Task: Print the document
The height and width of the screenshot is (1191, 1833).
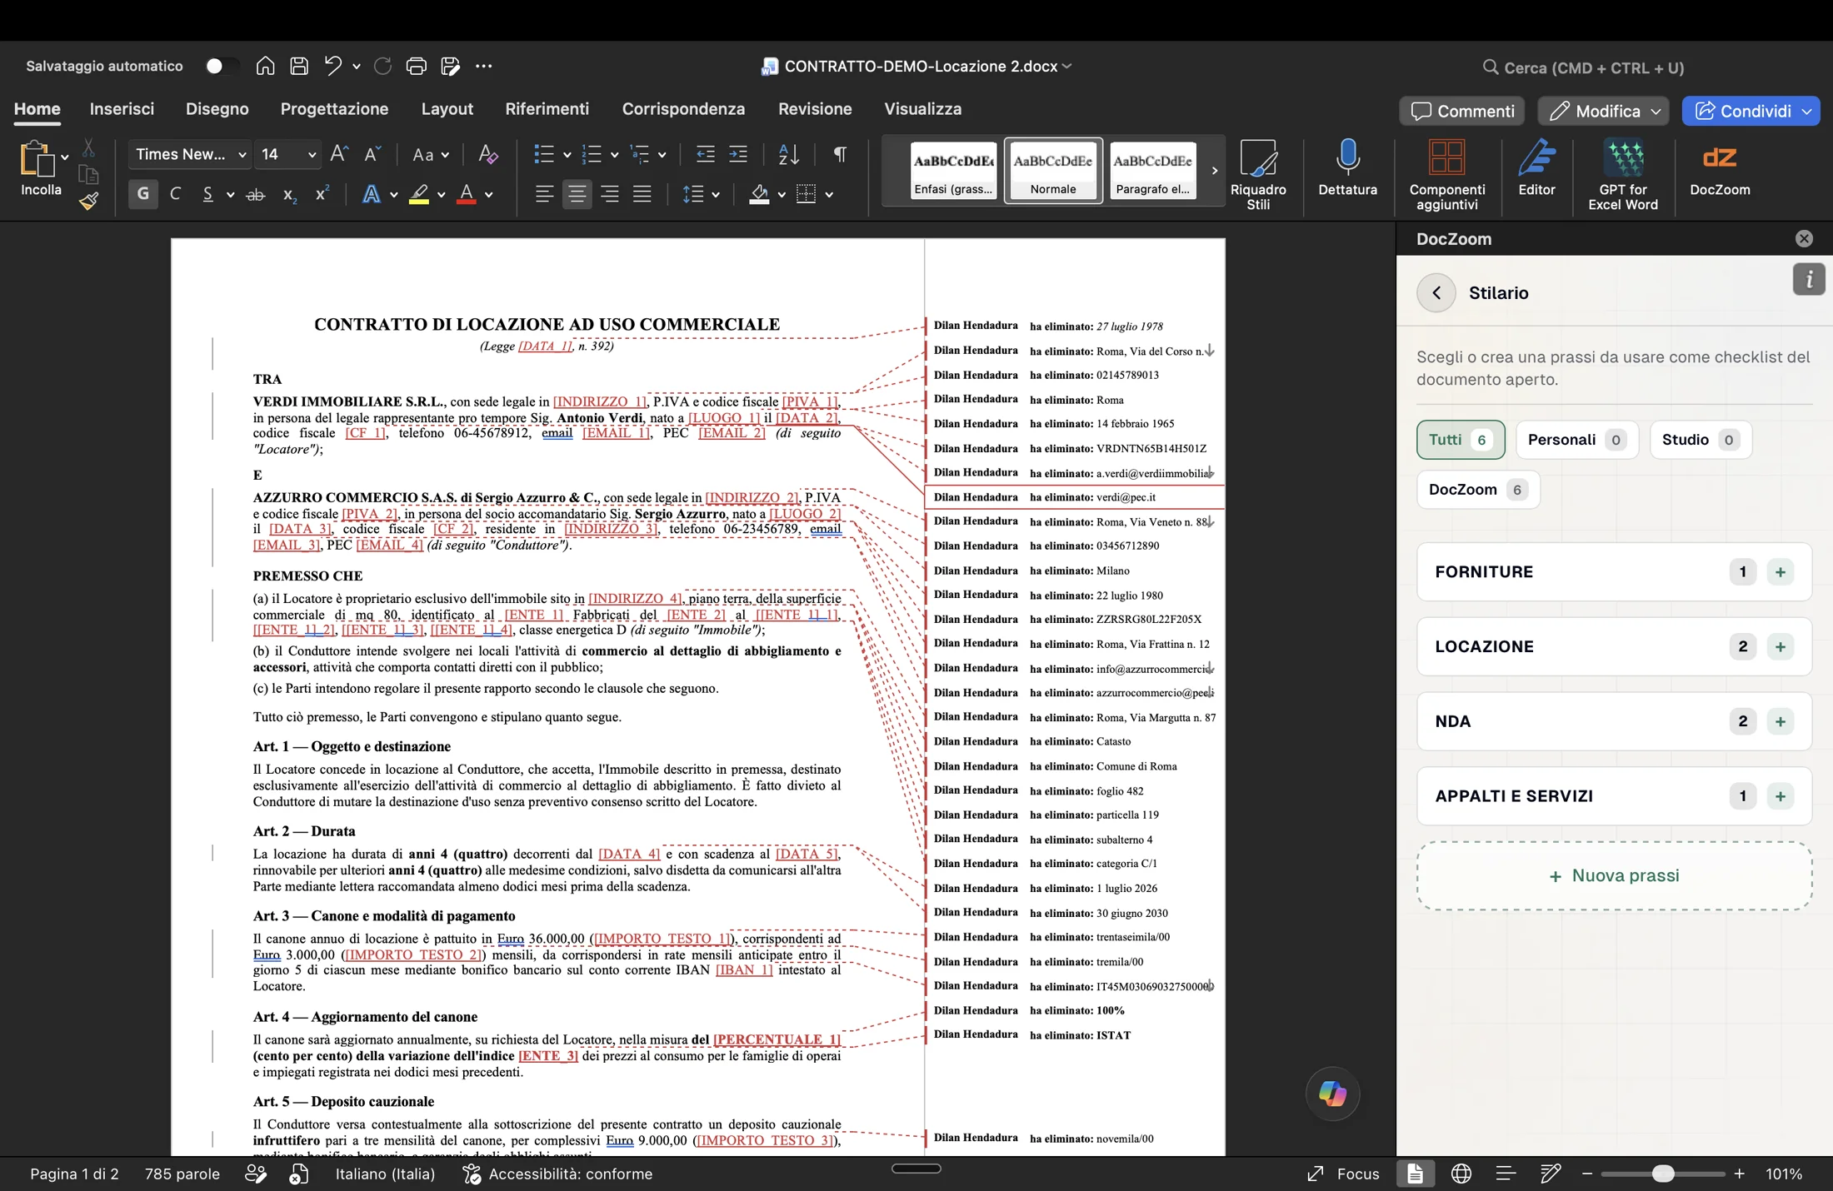Action: point(416,67)
